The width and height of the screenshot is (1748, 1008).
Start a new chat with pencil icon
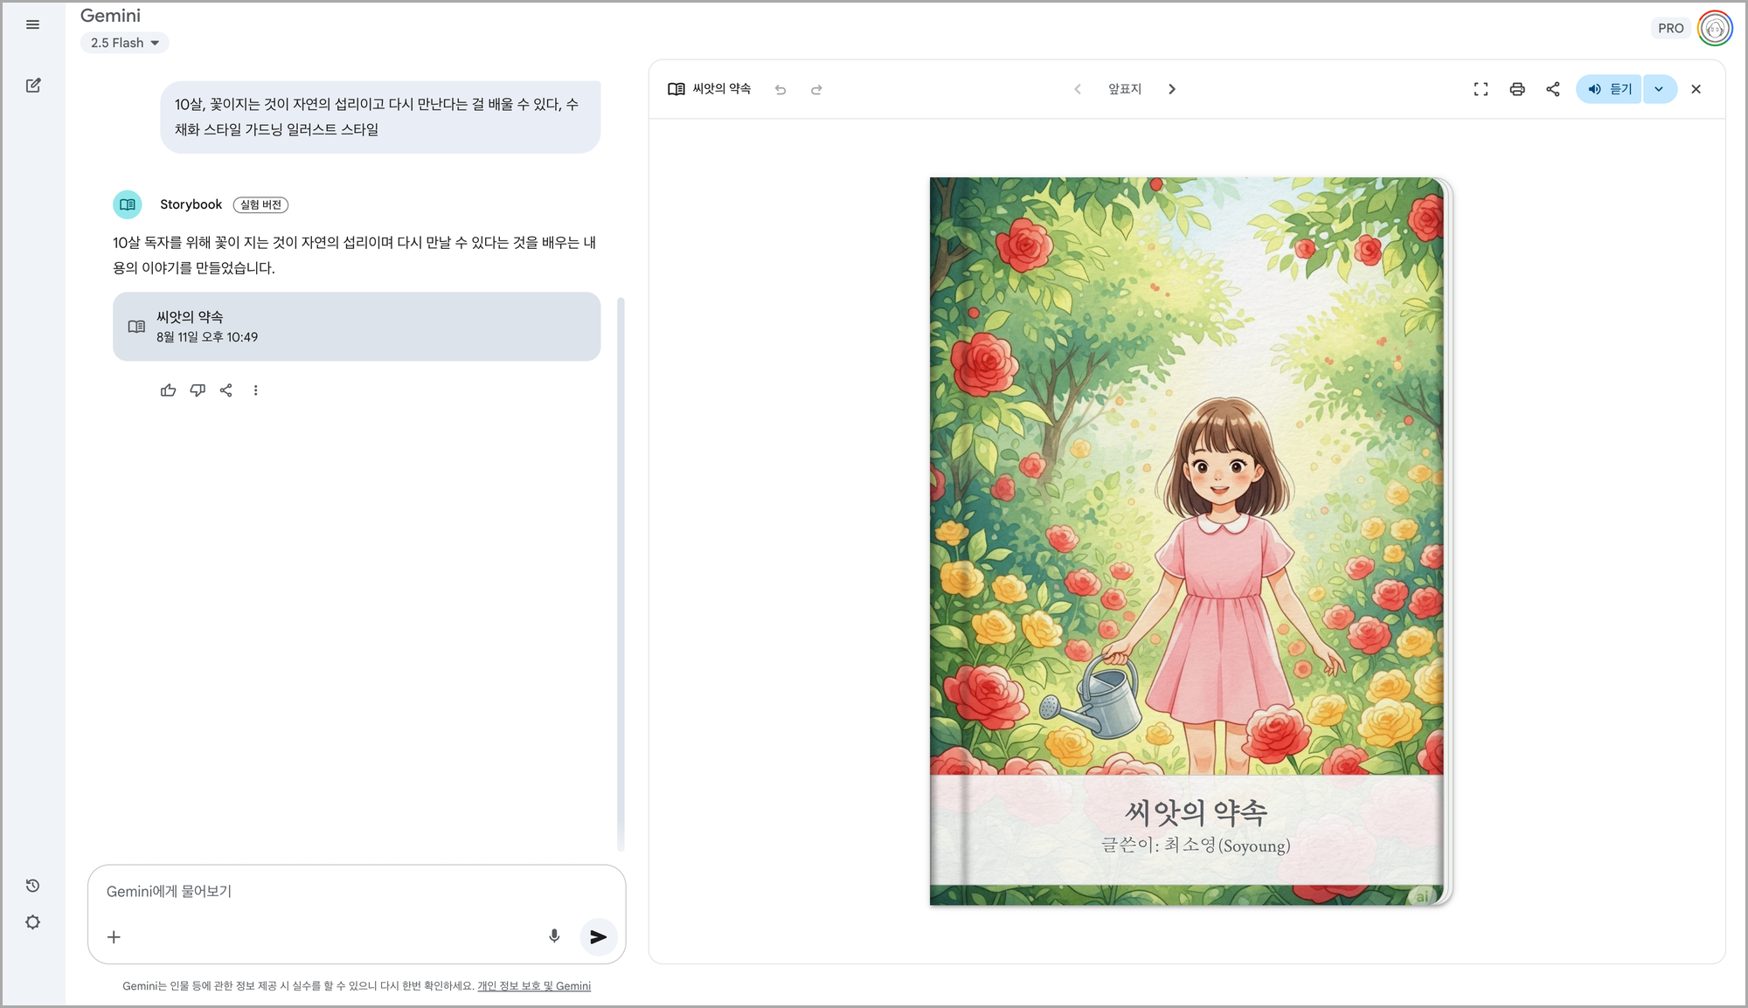[x=33, y=86]
